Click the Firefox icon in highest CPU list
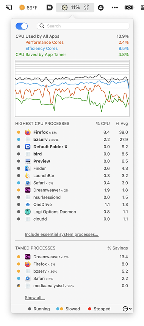This screenshot has height=326, width=144. [x=28, y=132]
